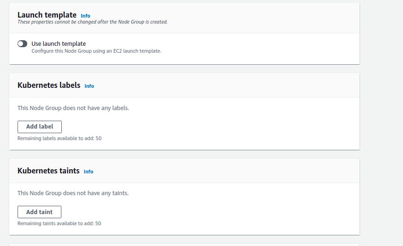Enable the Use launch template switch
This screenshot has width=403, height=246.
click(x=22, y=44)
